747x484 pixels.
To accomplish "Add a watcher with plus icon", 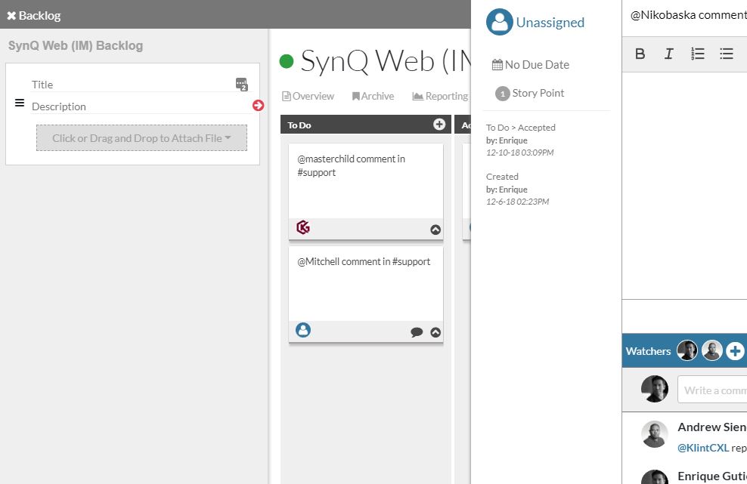I will (735, 351).
